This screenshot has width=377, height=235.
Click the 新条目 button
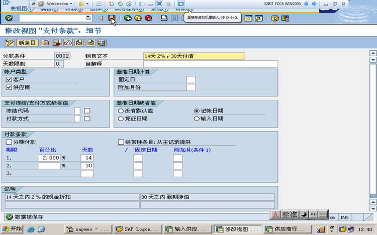pos(27,43)
